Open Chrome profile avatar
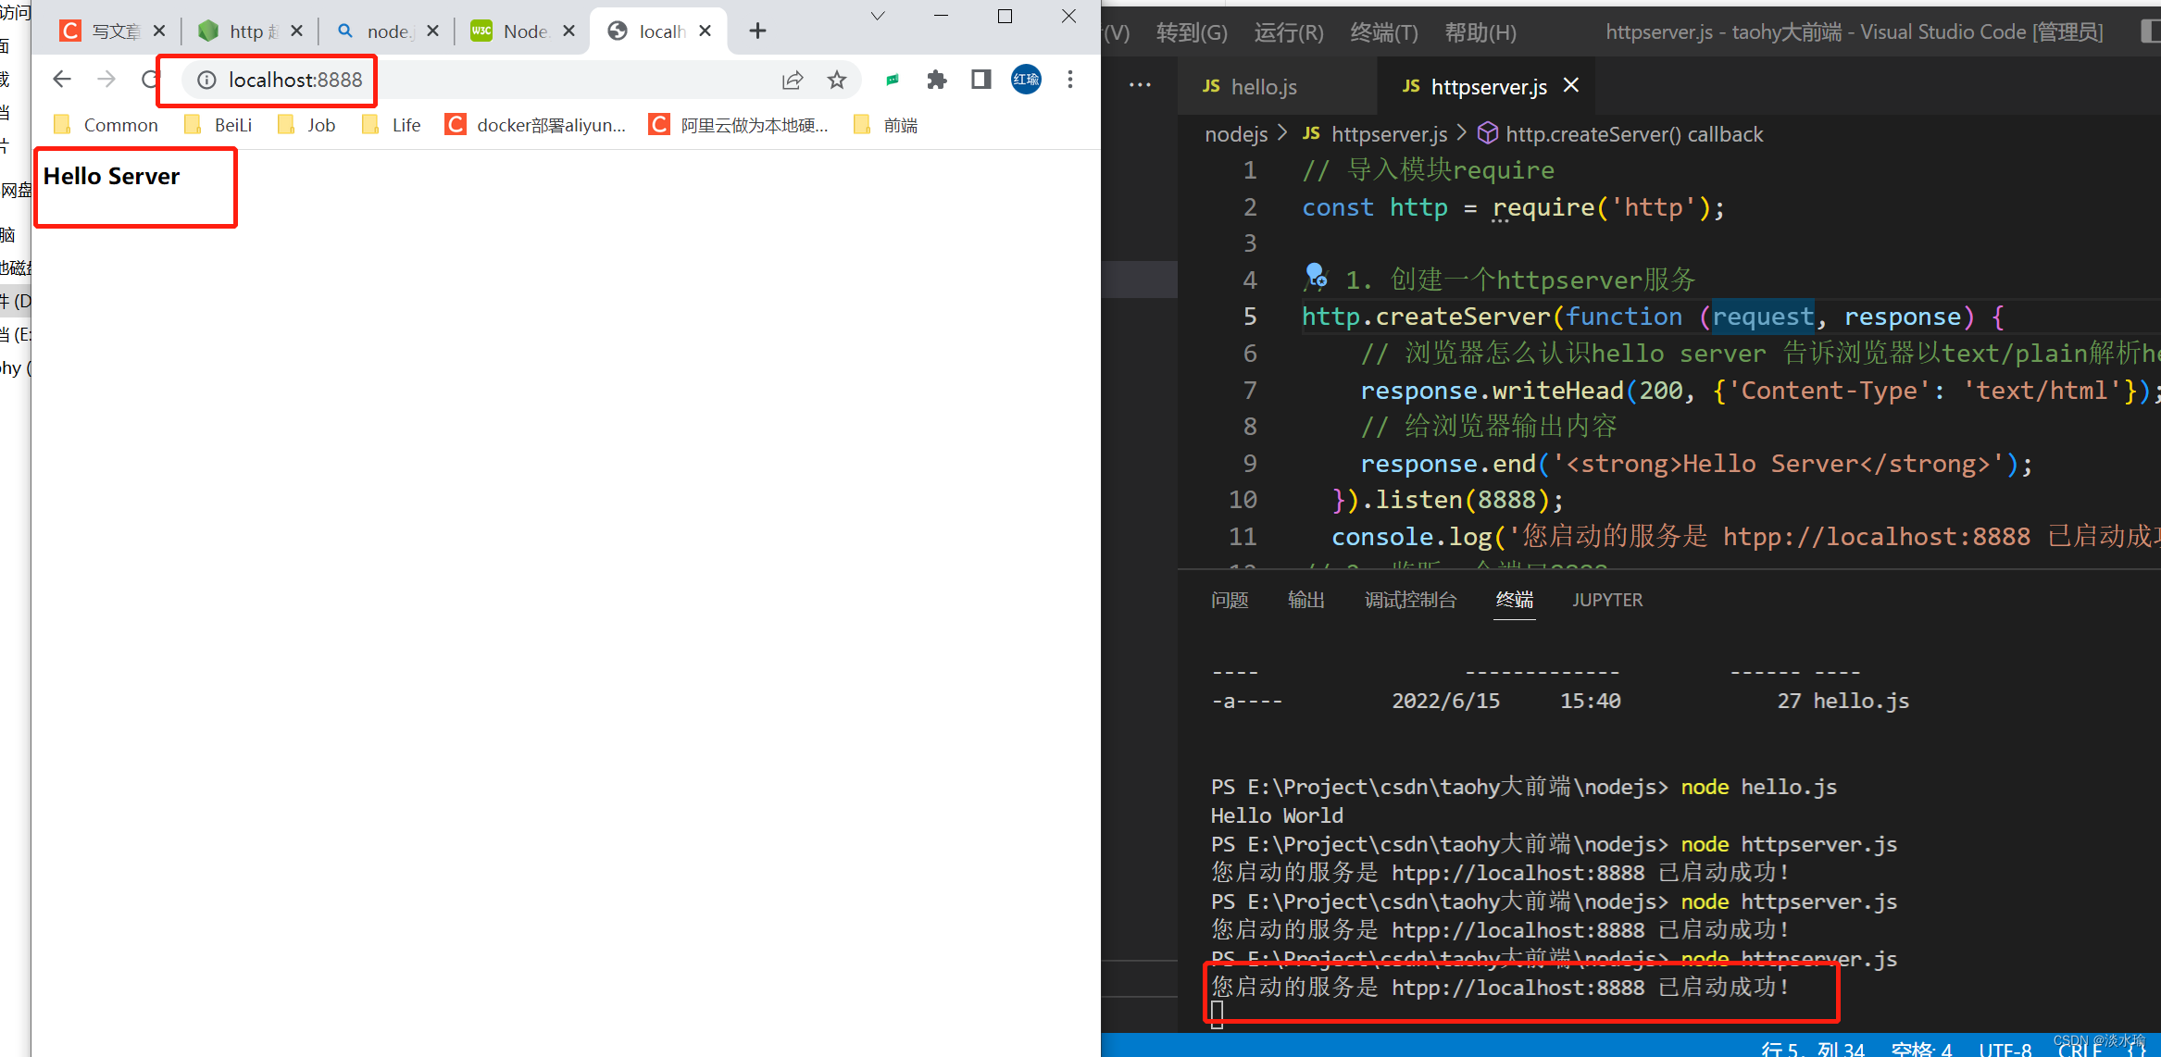The height and width of the screenshot is (1057, 2161). [1026, 80]
